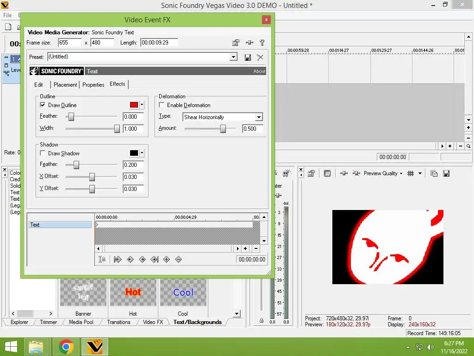Image resolution: width=474 pixels, height=356 pixels.
Task: Open the Windows Start button
Action: tap(11, 347)
